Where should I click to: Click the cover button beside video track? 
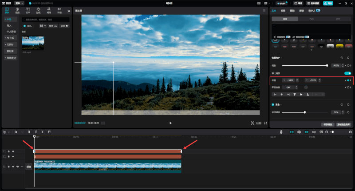(x=29, y=167)
